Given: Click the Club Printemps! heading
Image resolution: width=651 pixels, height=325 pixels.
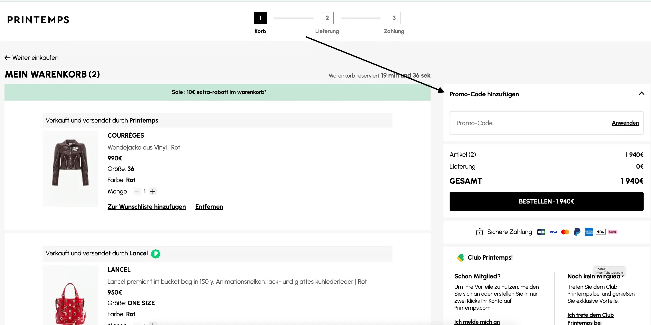Looking at the screenshot, I should (x=490, y=258).
